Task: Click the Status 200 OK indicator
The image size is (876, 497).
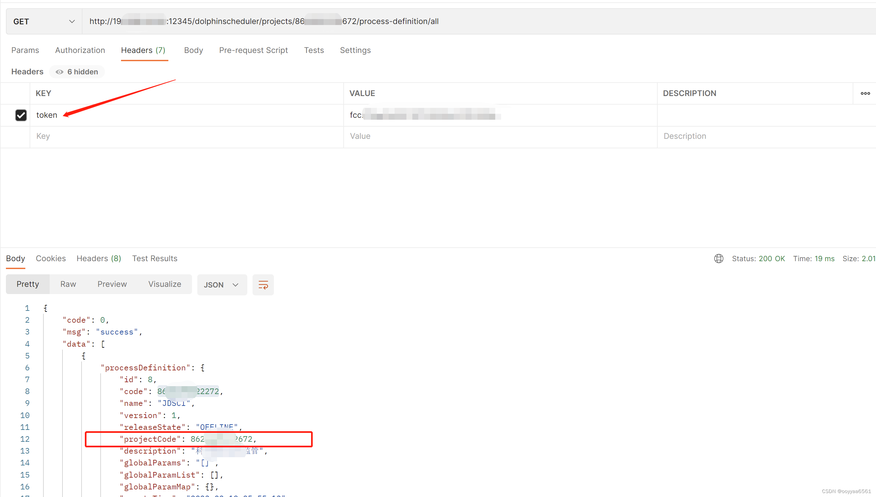Action: [758, 259]
